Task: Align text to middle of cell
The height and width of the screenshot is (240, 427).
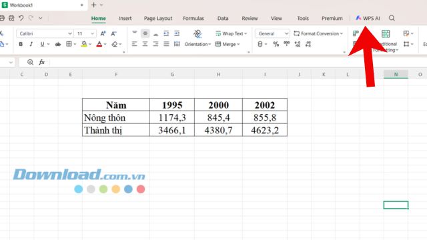Action: coord(145,33)
